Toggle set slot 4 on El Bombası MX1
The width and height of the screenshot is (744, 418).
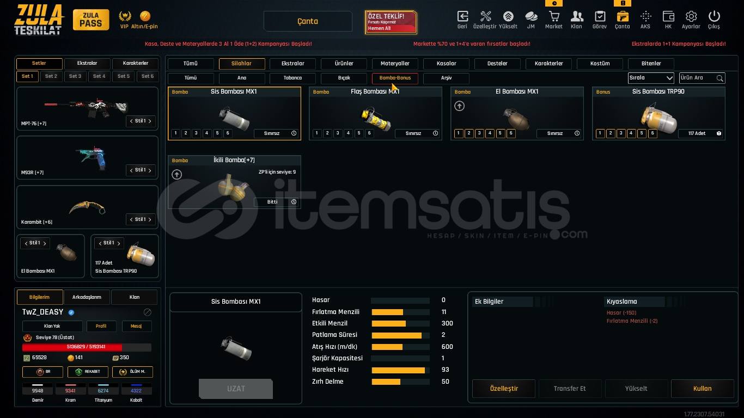click(x=490, y=133)
